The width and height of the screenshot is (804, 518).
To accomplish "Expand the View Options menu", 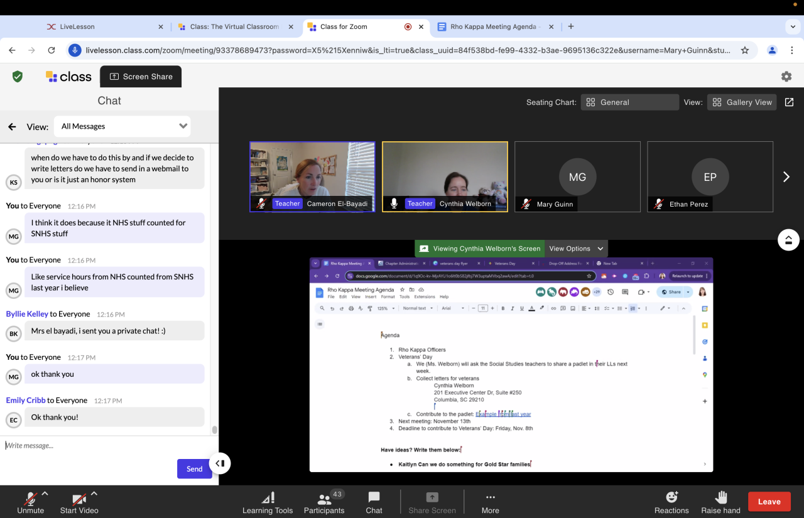I will click(x=576, y=249).
